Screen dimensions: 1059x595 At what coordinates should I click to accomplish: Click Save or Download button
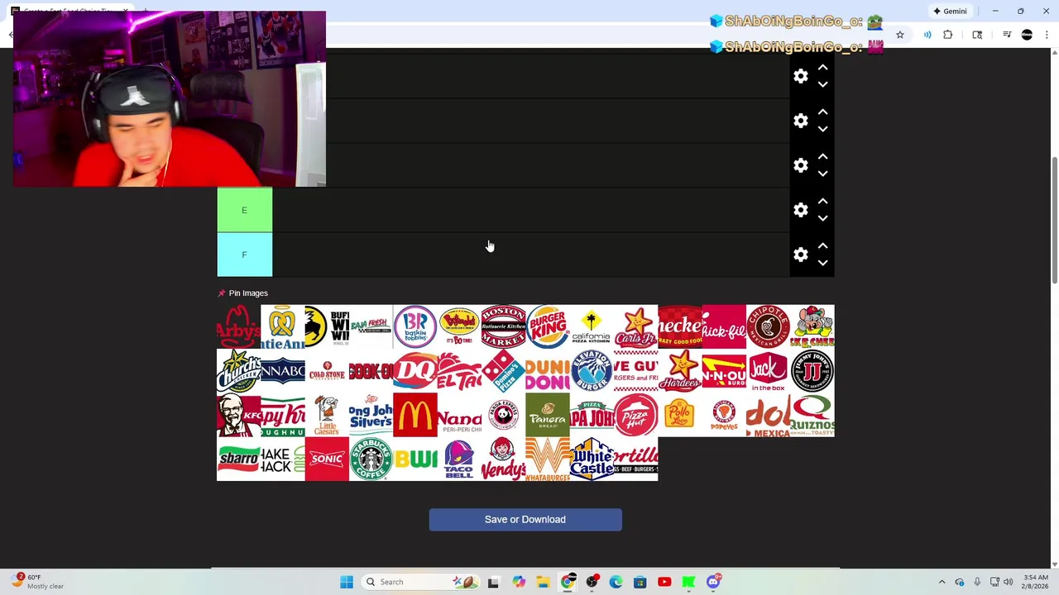click(525, 519)
